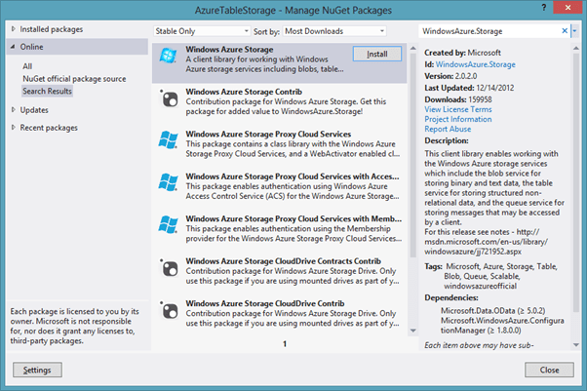Screen dimensions: 587x391
Task: Expand the Recent packages section
Action: 13,129
